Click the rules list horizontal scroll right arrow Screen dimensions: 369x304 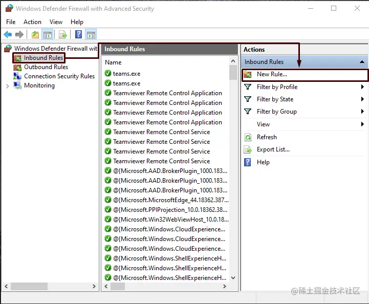tap(225, 287)
